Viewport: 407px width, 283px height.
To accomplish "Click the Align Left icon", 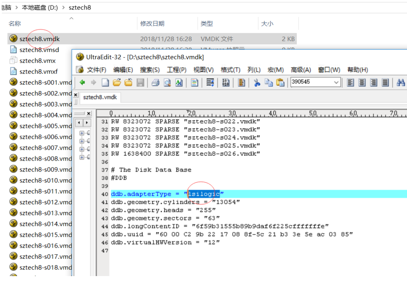I will click(350, 83).
